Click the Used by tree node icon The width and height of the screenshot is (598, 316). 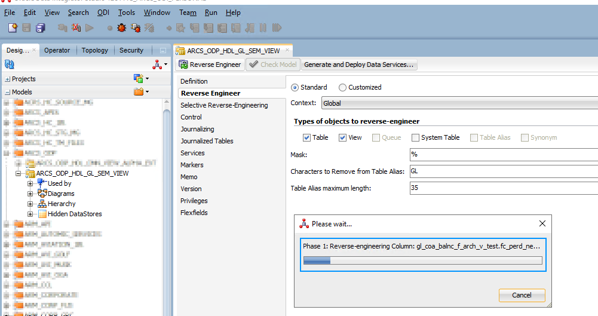click(42, 183)
